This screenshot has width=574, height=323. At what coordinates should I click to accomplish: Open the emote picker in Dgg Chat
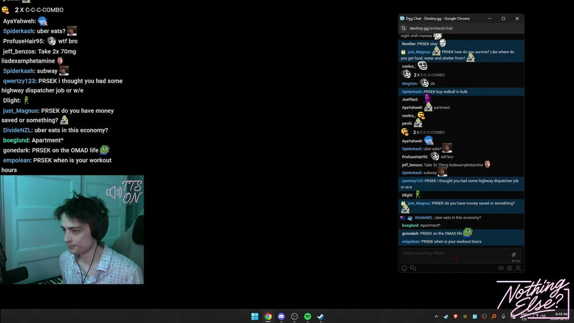point(404,268)
